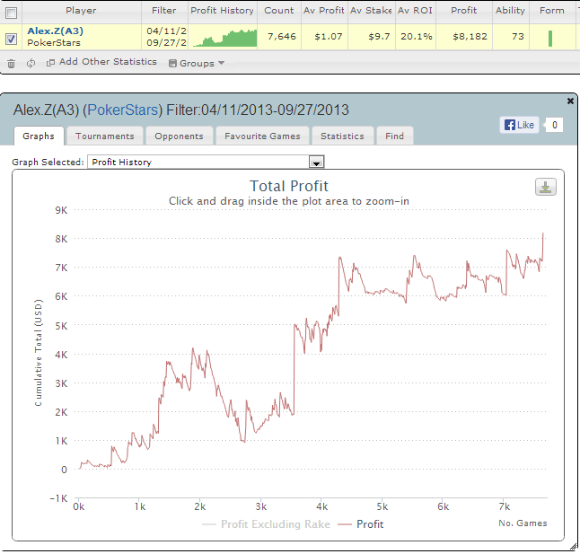Image resolution: width=580 pixels, height=554 pixels.
Task: Toggle the Profit legend series
Action: (360, 524)
